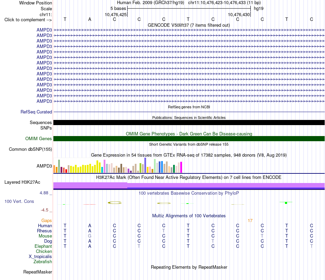Click the gray T in the Mouse row
Image resolution: width=325 pixels, height=280 pixels.
click(262, 236)
